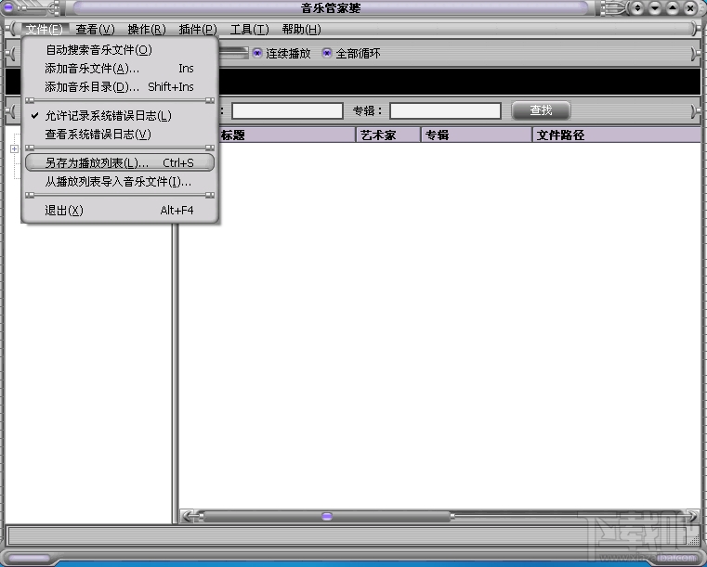
Task: Close the 音乐管家婆 window
Action: click(x=690, y=7)
